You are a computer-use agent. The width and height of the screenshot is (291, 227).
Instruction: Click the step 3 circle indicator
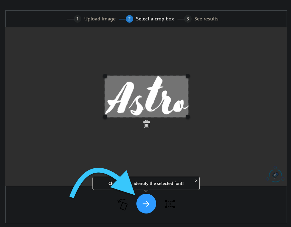click(188, 19)
